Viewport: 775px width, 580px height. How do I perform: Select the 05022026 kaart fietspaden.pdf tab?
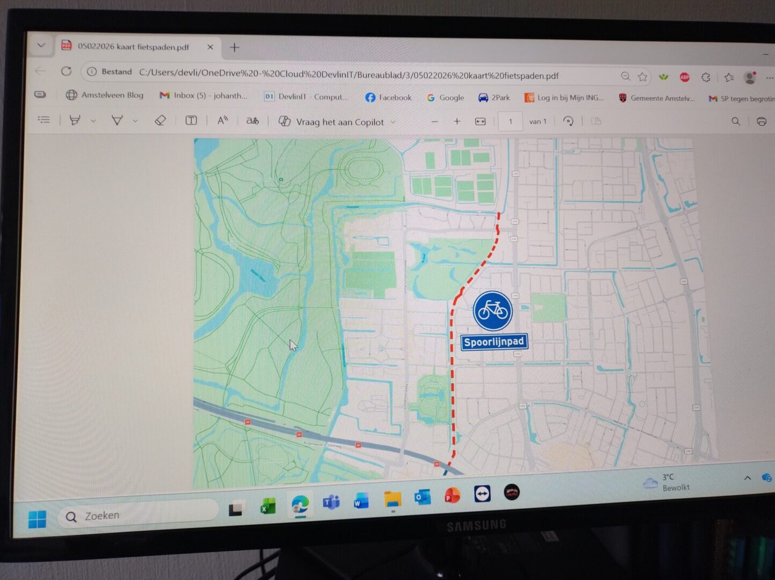tap(133, 47)
